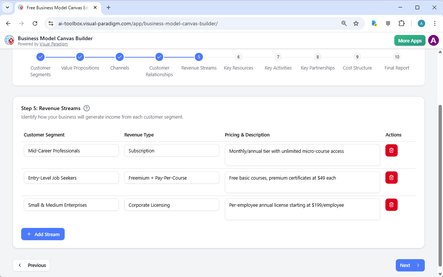Switch to the Free Business Model Canvas tab
The width and height of the screenshot is (443, 277).
[56, 7]
